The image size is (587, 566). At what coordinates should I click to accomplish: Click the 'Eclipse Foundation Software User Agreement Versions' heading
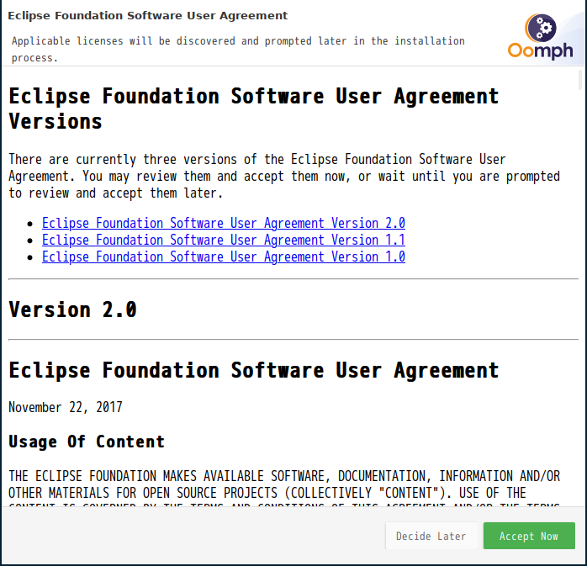(x=254, y=109)
